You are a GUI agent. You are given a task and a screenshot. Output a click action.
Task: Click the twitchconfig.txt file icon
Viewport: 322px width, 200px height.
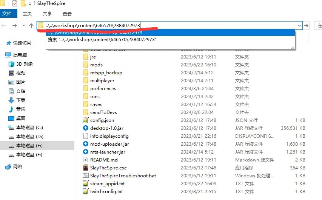(86, 192)
